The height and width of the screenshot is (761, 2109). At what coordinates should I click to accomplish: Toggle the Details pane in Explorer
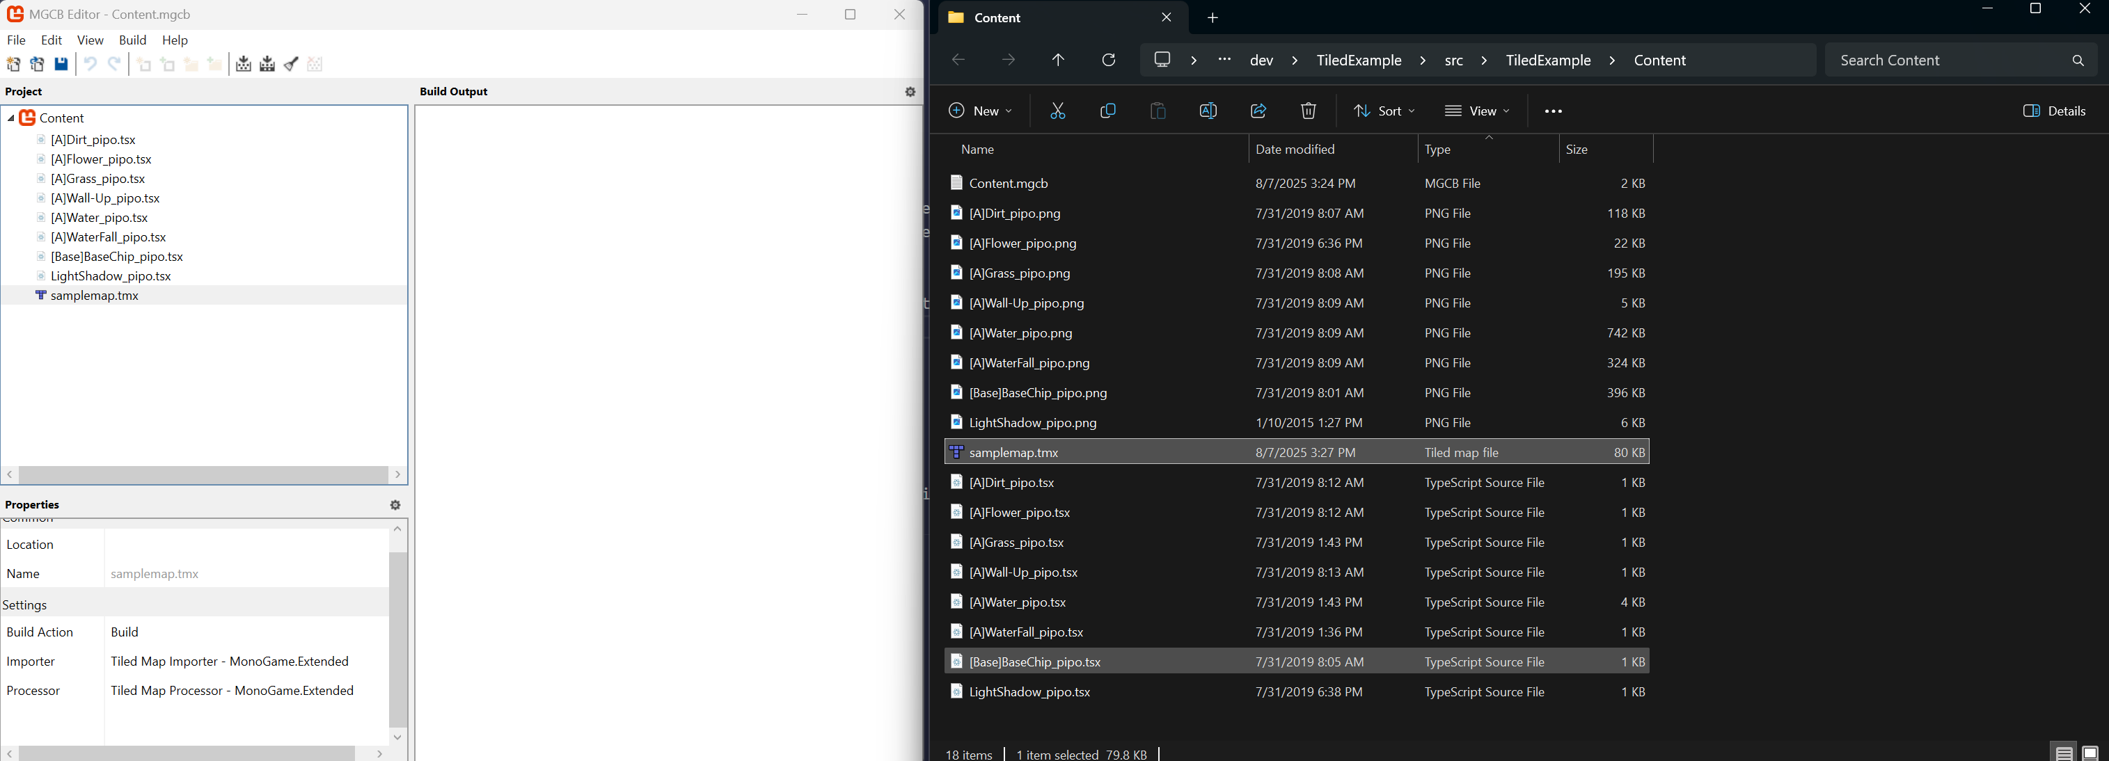click(x=2054, y=111)
